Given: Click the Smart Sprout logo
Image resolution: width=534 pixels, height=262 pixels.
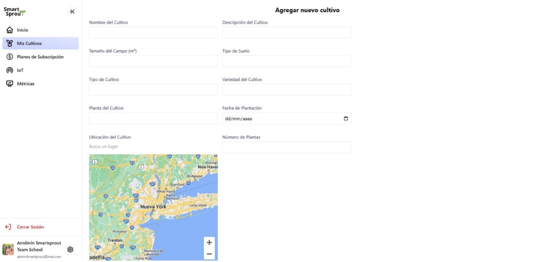Looking at the screenshot, I should pyautogui.click(x=14, y=12).
